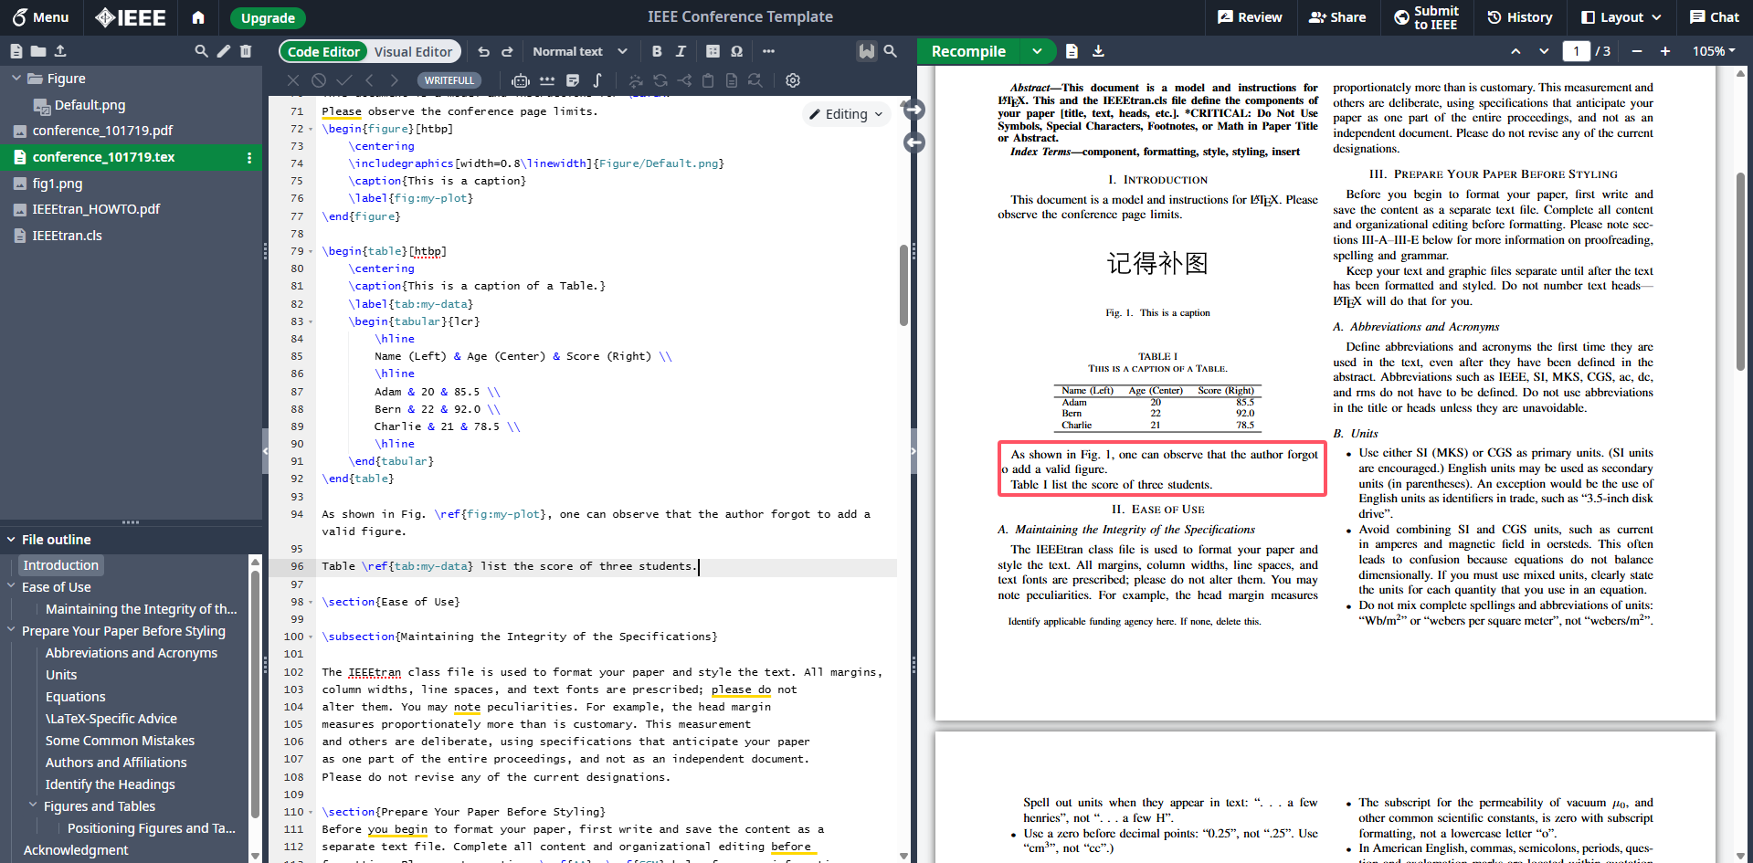
Task: Delete the selected file
Action: [245, 51]
